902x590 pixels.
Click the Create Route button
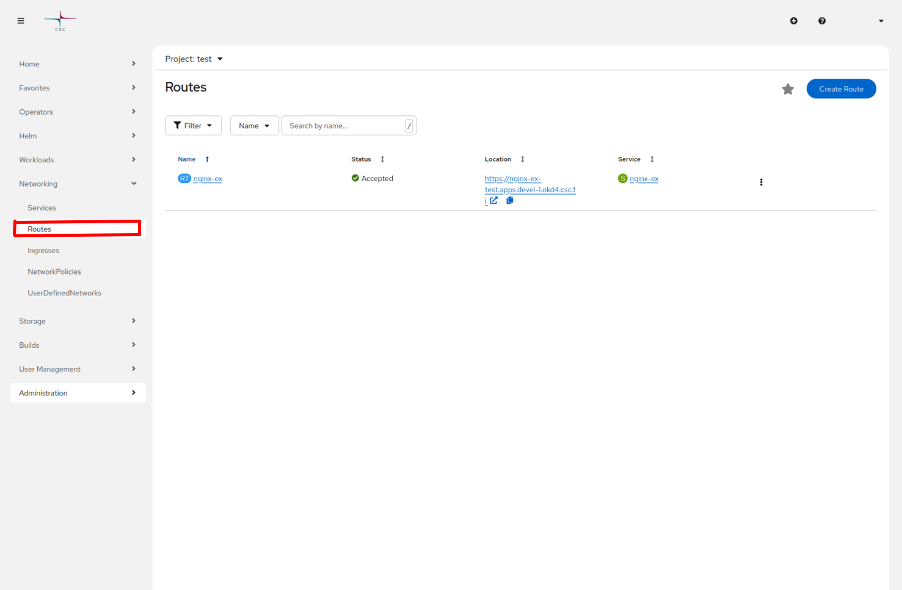[x=841, y=88]
